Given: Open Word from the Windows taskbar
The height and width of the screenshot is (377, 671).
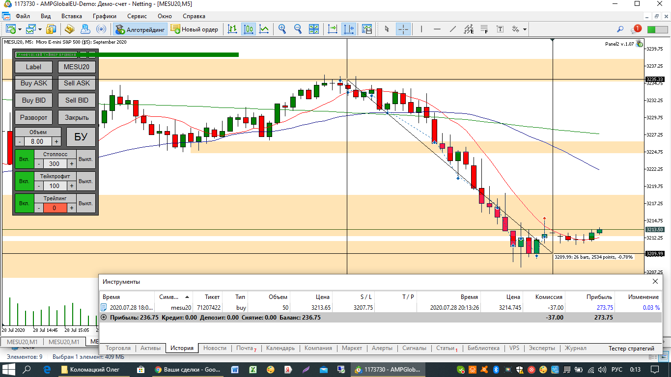Looking at the screenshot, I should pyautogui.click(x=235, y=369).
